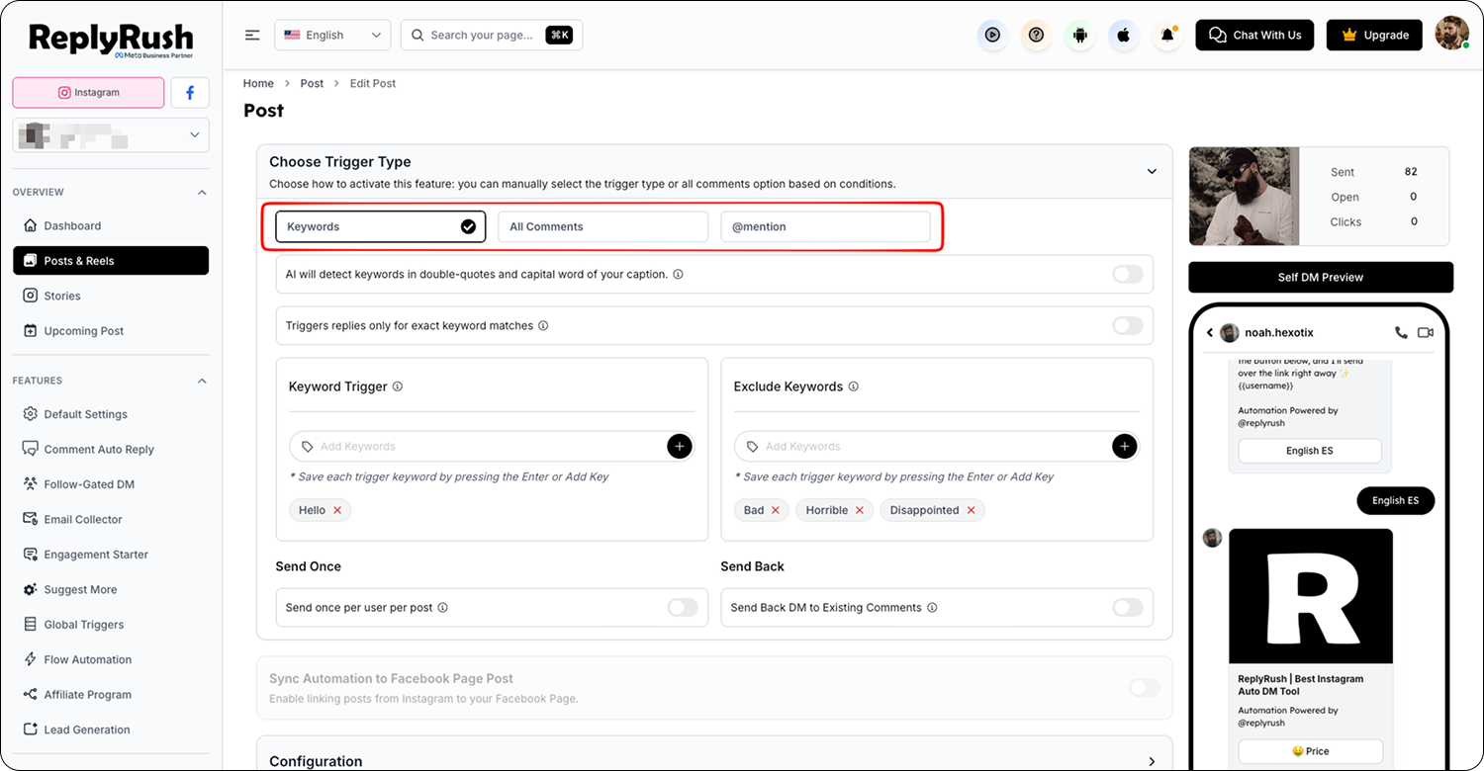This screenshot has width=1484, height=771.
Task: Open the account selector dropdown
Action: coord(111,135)
